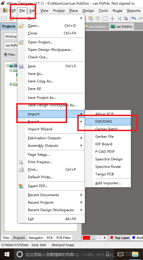This screenshot has height=260, width=143.
Task: Select the Top Layer tab
Action: (120, 238)
